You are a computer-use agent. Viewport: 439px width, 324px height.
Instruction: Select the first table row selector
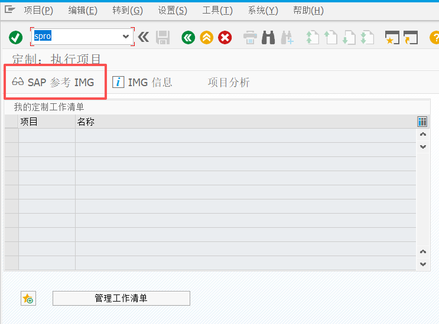click(11, 136)
